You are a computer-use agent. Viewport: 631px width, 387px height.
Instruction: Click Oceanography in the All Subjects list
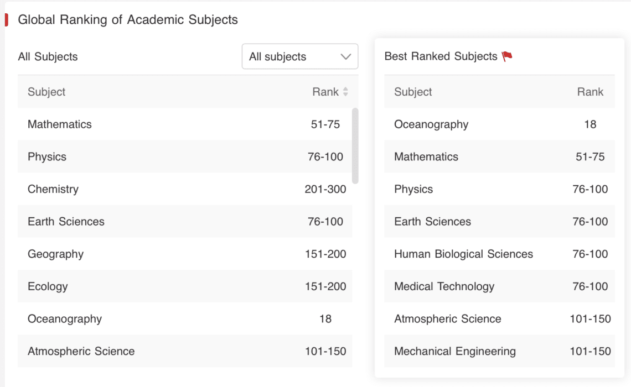pyautogui.click(x=65, y=319)
